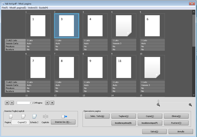Click the zoom out magnifier icon

pos(158,105)
